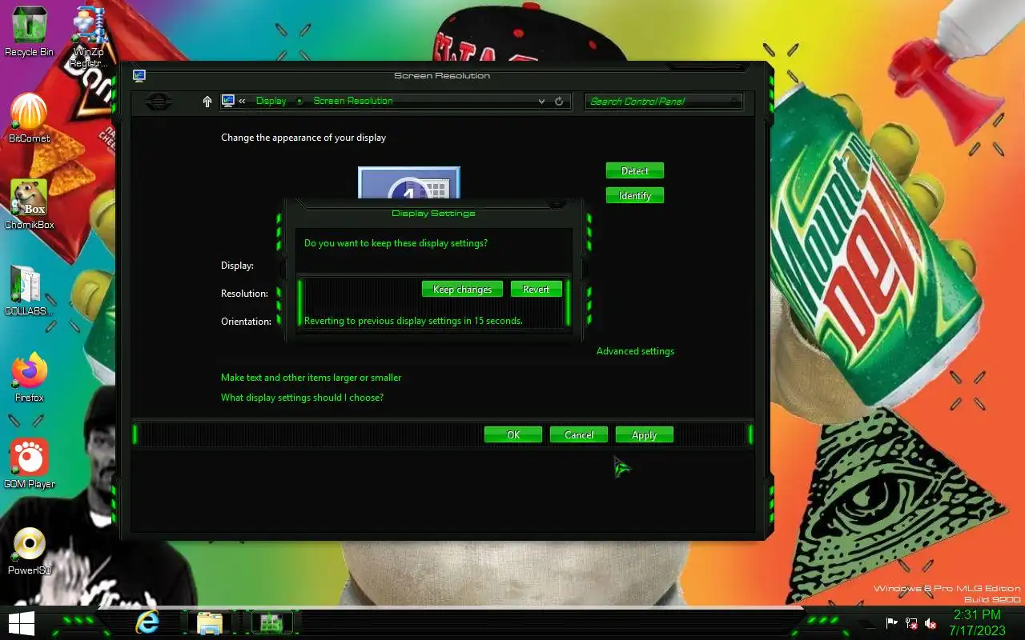Open the Display breadcrumb item
1025x640 pixels.
coord(271,101)
